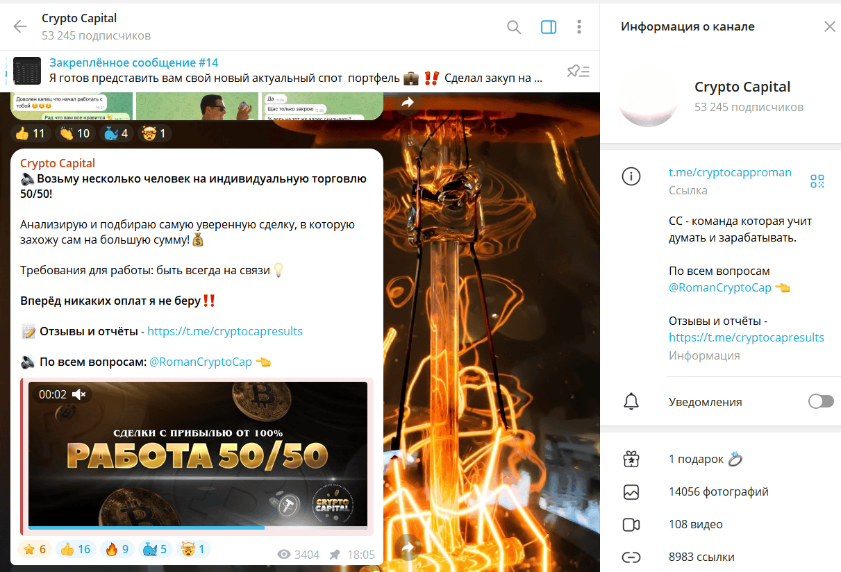Open the three-dot channel menu

579,27
